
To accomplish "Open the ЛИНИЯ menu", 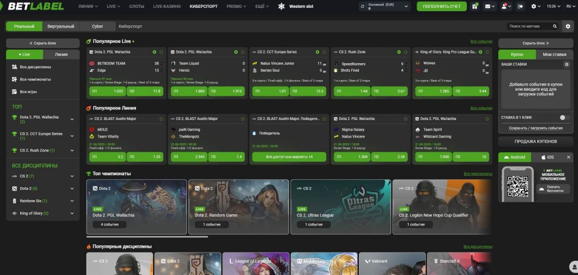I will 88,6.
